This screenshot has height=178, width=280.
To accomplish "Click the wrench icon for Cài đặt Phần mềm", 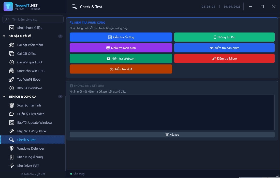I will (x=12, y=45).
